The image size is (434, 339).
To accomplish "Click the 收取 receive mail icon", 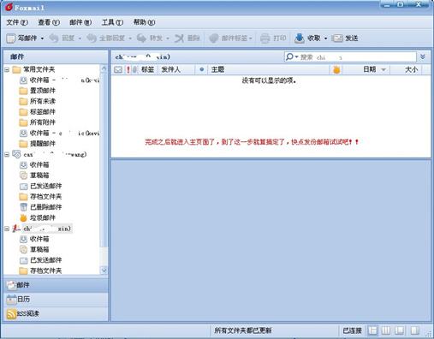I will pyautogui.click(x=300, y=39).
